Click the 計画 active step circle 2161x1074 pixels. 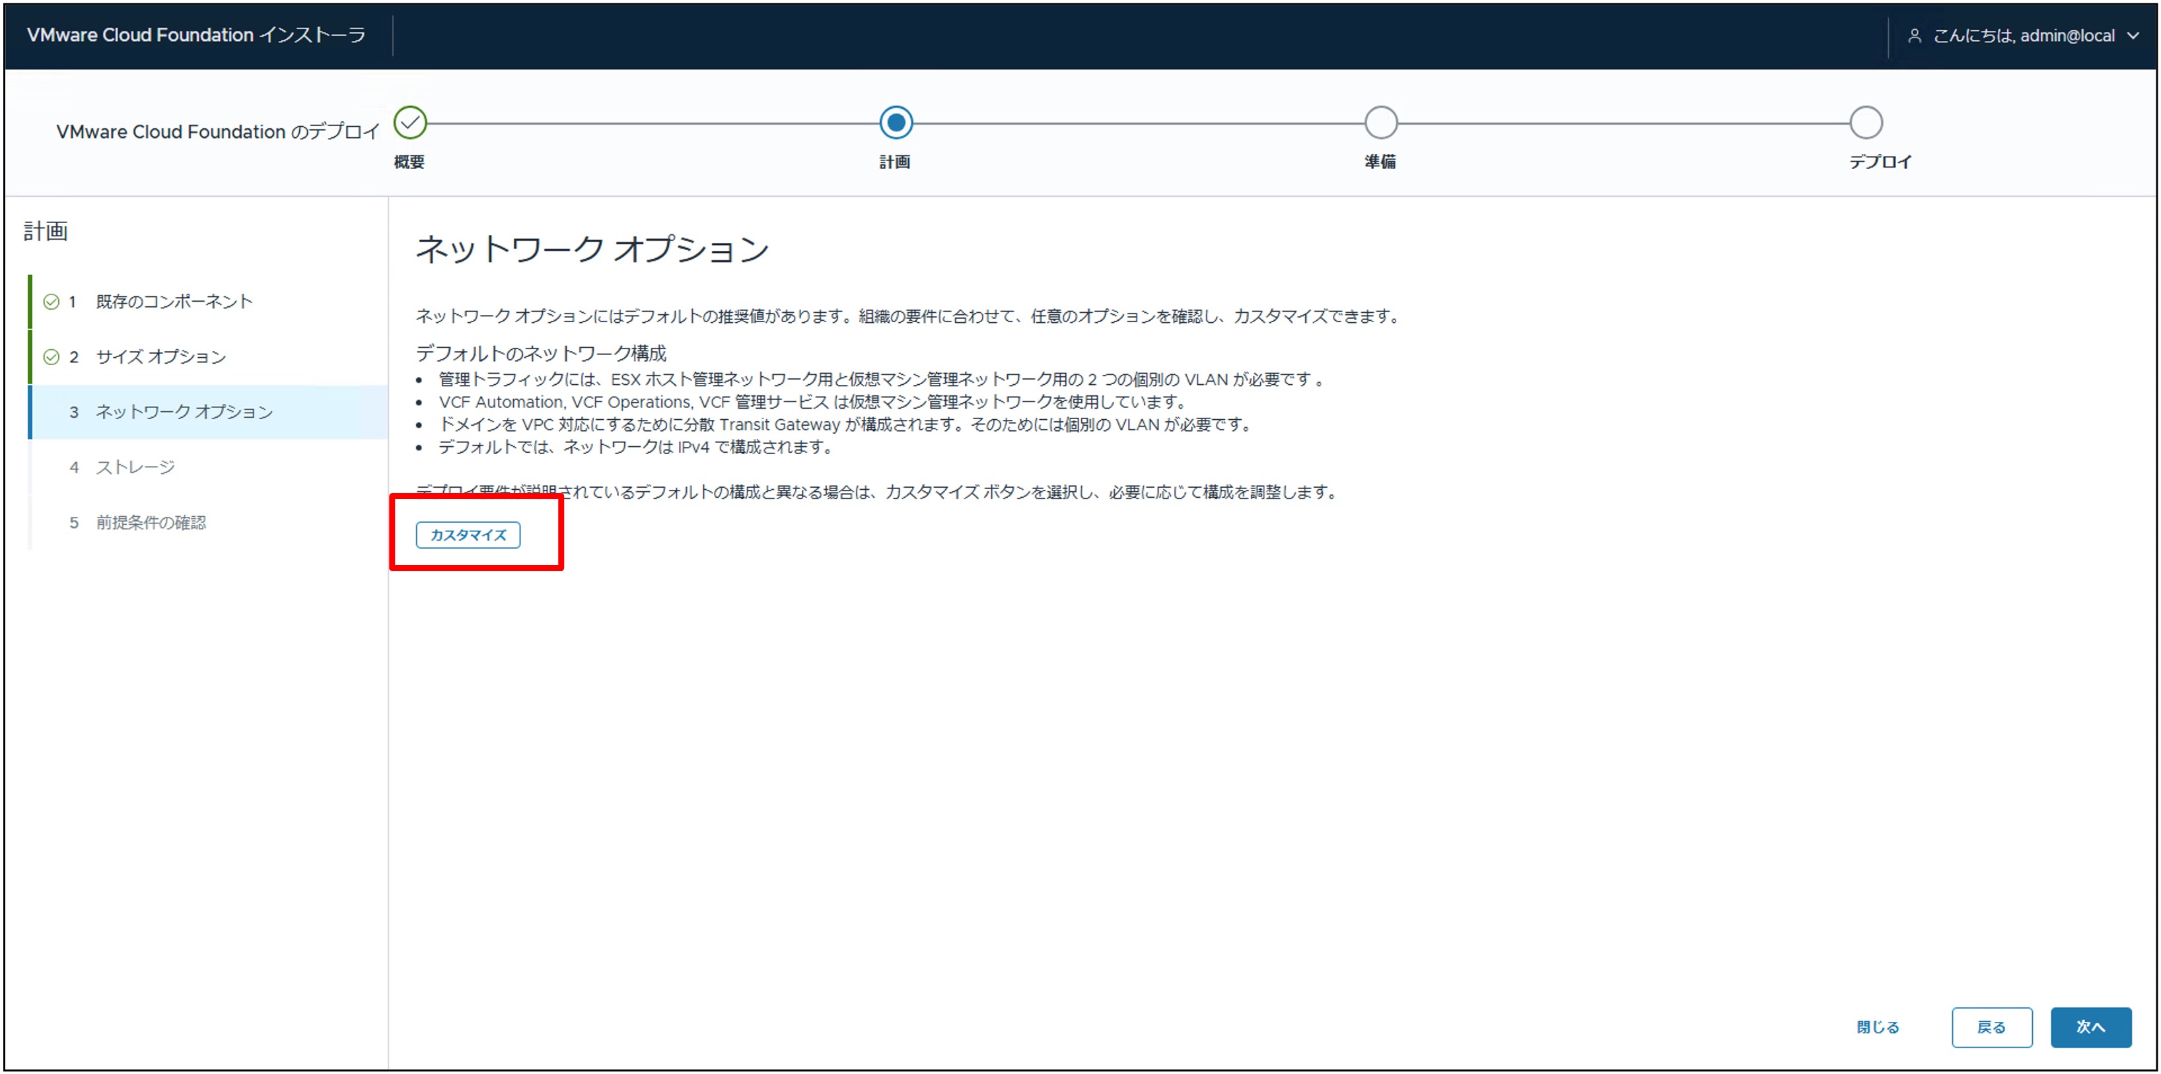coord(895,122)
